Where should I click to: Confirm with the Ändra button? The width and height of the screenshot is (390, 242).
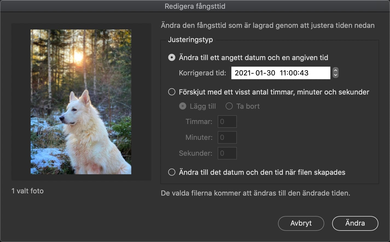tap(355, 223)
